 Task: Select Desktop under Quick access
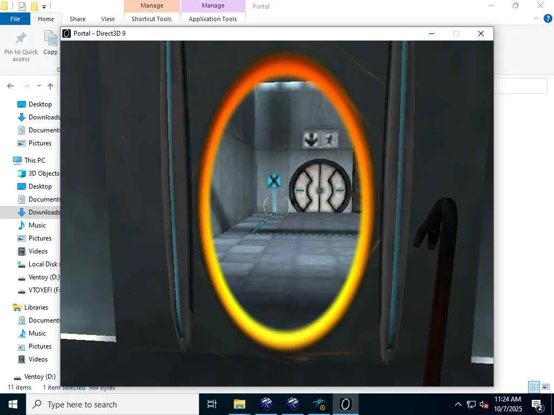[40, 104]
